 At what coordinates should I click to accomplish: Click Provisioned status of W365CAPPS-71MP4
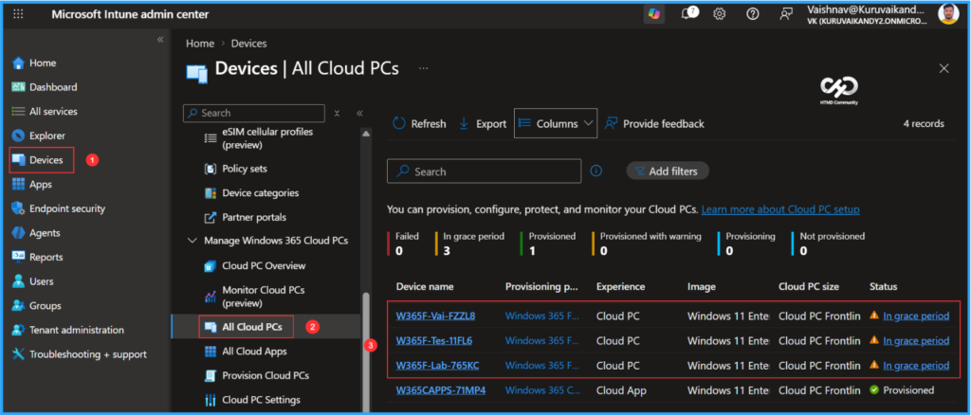[x=908, y=390]
